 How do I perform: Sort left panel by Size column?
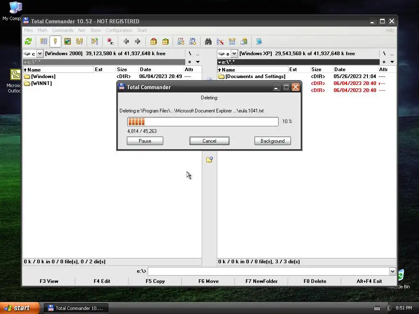[x=127, y=70]
